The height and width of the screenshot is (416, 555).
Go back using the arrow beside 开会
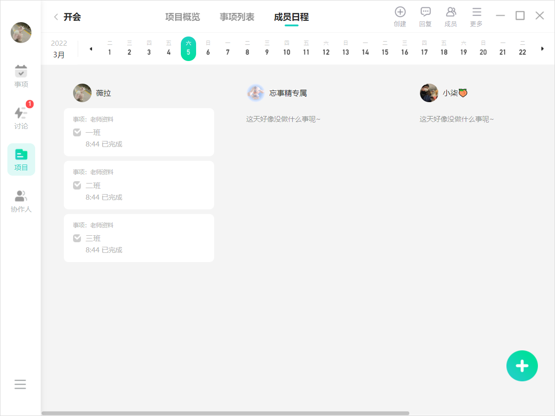[56, 17]
